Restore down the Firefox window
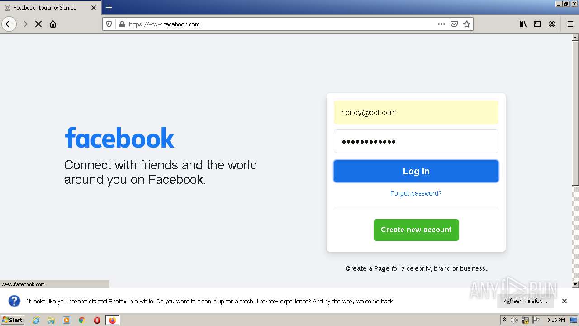The width and height of the screenshot is (579, 326). [x=566, y=4]
